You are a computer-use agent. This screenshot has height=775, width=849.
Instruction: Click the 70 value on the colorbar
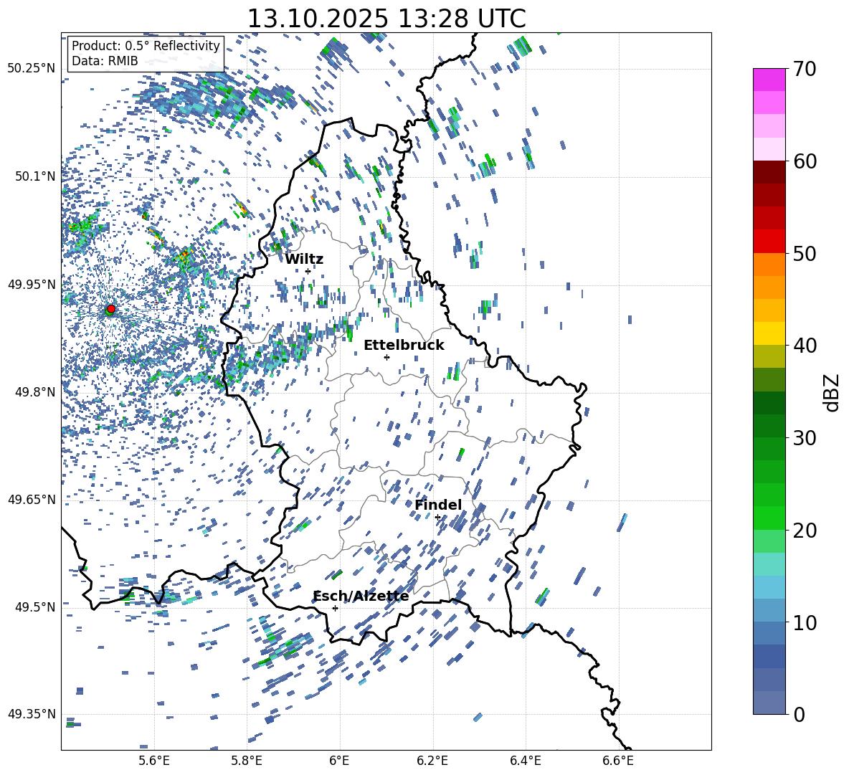tap(807, 69)
